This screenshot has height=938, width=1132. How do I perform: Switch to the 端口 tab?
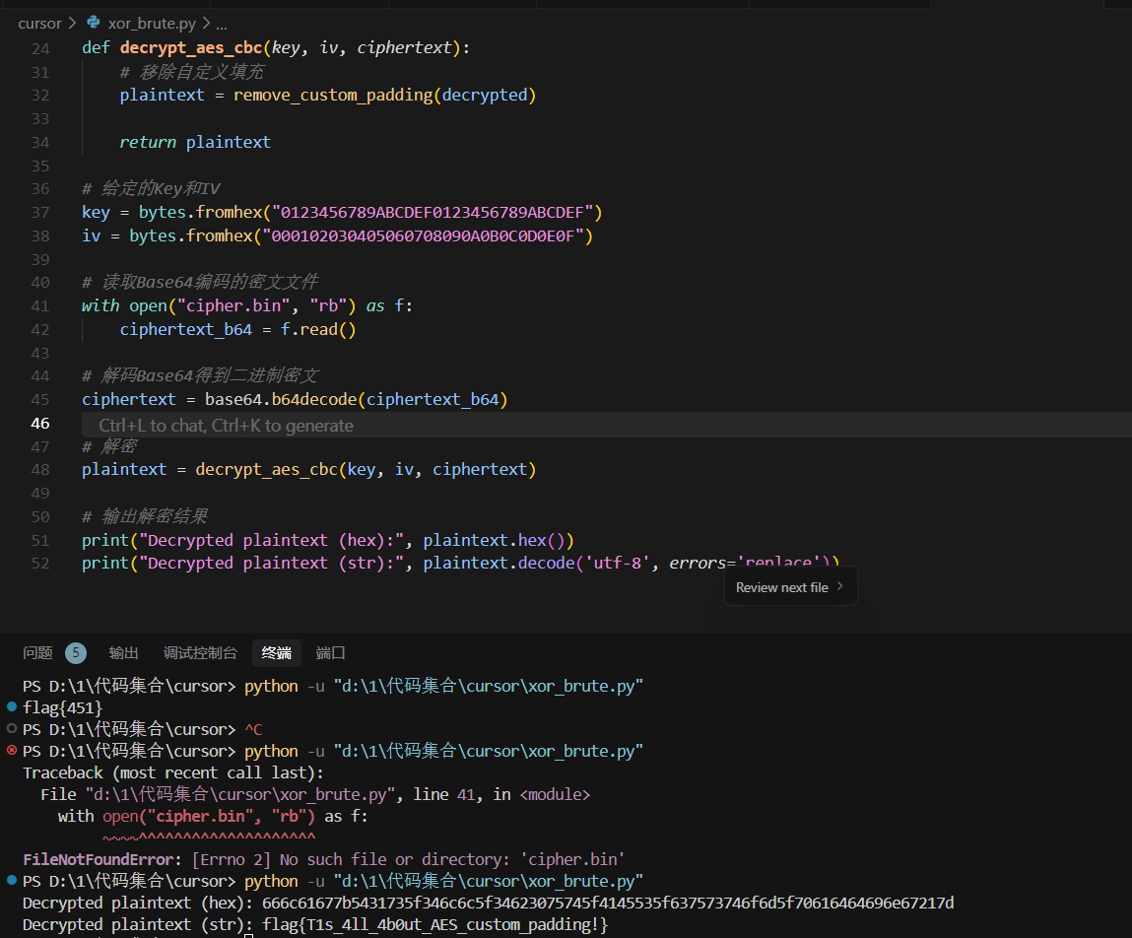pos(331,653)
